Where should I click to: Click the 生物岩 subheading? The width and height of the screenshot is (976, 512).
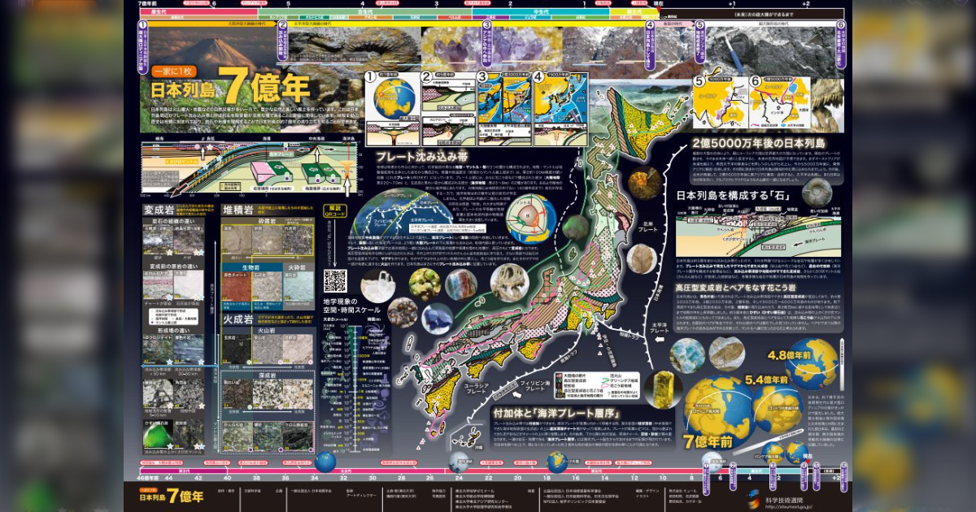coord(252,267)
